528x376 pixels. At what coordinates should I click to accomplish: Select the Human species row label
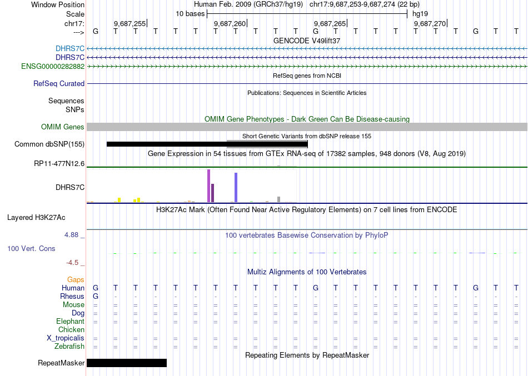point(73,288)
